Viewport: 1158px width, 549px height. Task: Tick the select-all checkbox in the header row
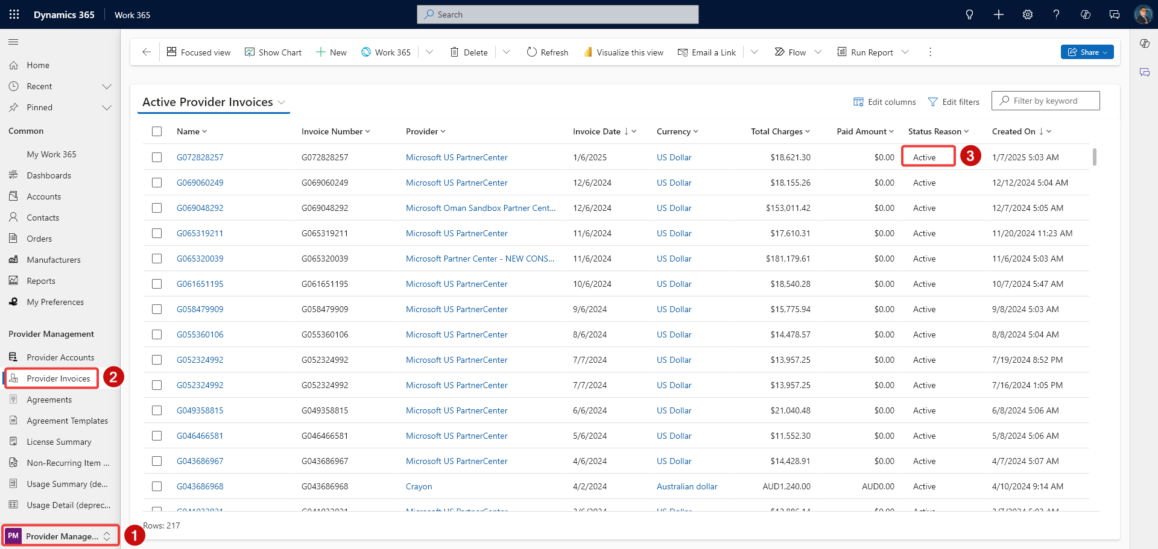[x=157, y=131]
